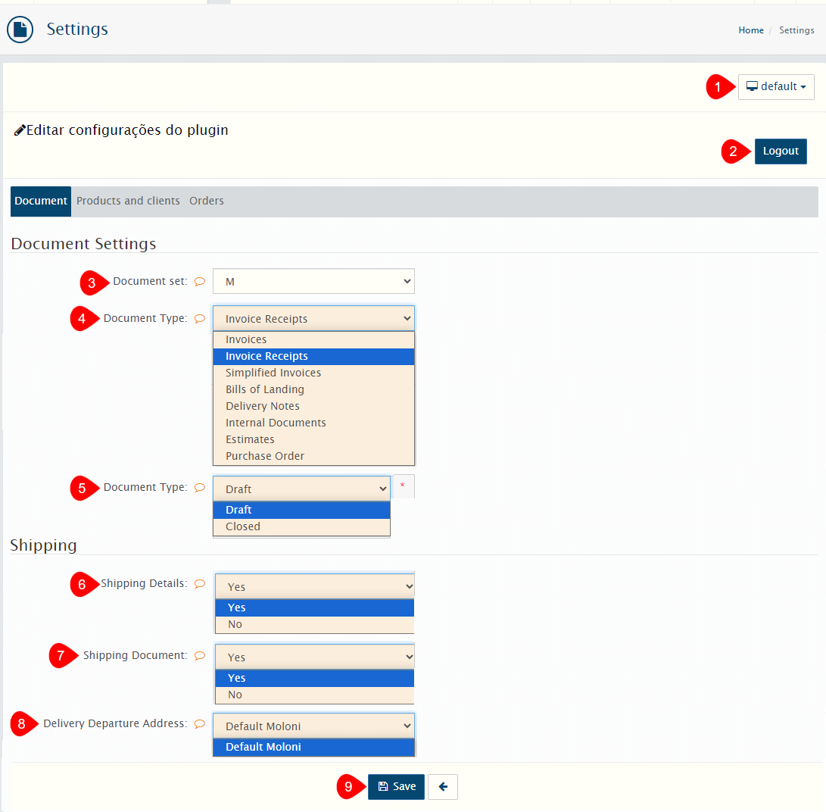Pick No under Shipping Details options
Screen dimensions: 826x812
pos(235,624)
